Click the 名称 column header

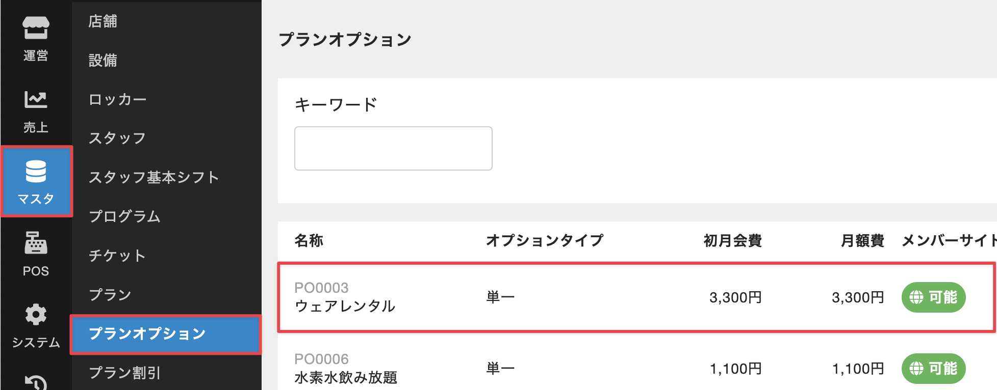coord(309,240)
